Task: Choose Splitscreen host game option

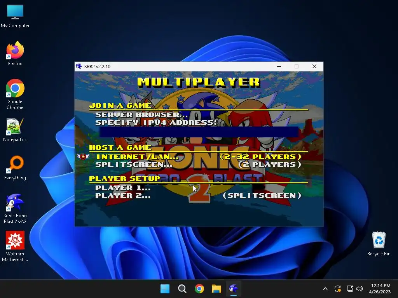Action: tap(134, 165)
